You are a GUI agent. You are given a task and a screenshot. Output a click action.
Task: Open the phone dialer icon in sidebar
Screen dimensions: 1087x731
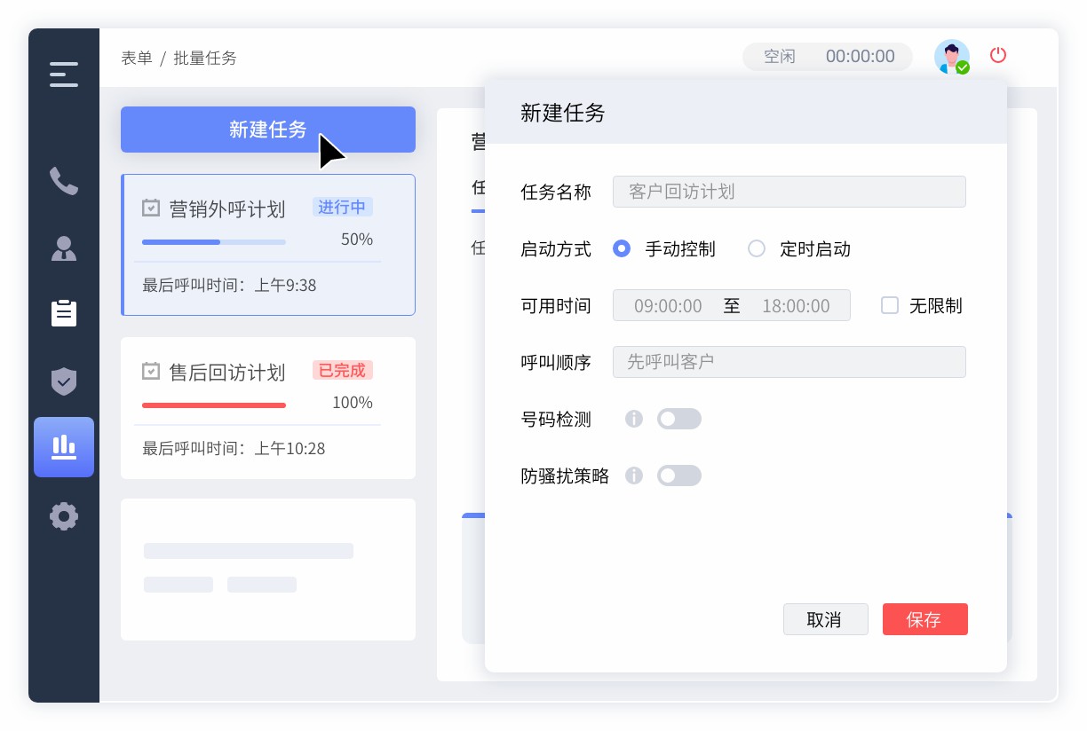[x=63, y=181]
